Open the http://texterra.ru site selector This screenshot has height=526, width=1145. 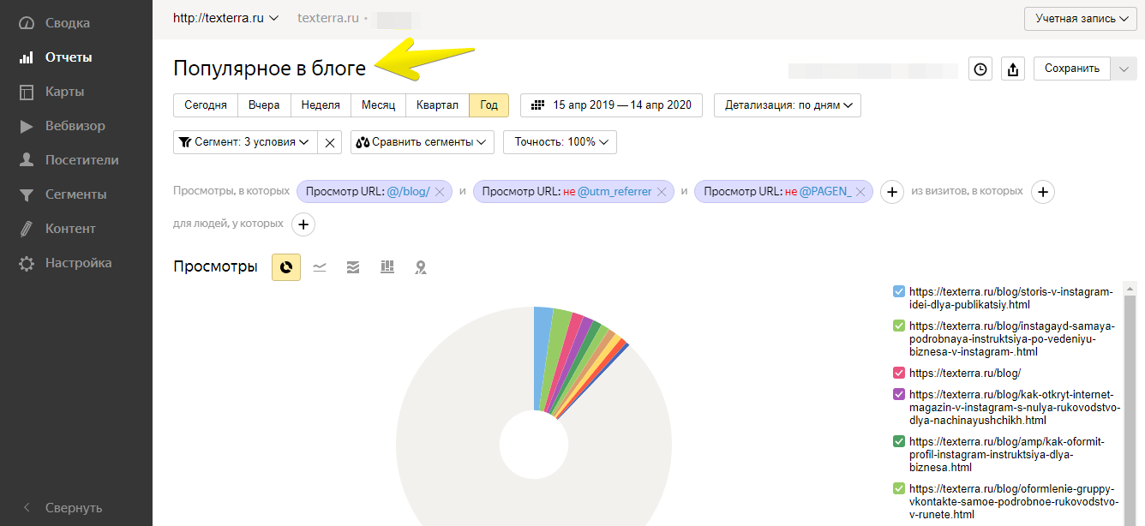pos(226,18)
